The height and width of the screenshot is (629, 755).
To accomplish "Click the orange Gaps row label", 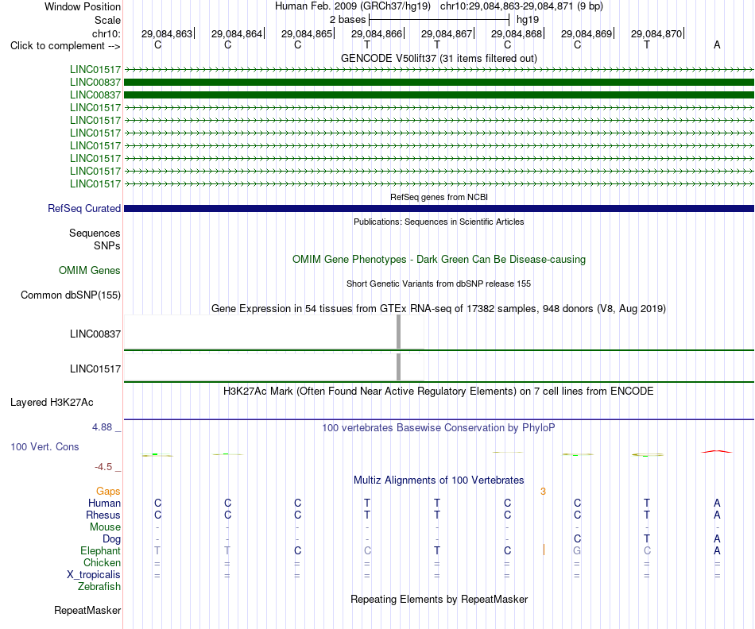I will click(x=108, y=492).
